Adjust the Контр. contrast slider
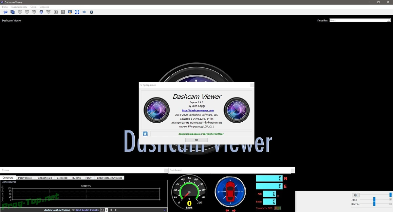Image resolution: width=393 pixels, height=212 pixels. [x=374, y=204]
